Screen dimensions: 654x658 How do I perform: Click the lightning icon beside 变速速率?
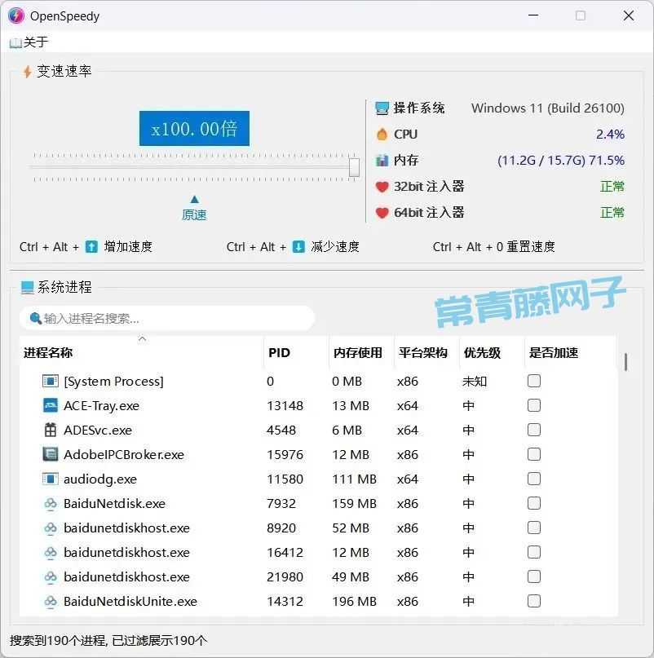(27, 72)
